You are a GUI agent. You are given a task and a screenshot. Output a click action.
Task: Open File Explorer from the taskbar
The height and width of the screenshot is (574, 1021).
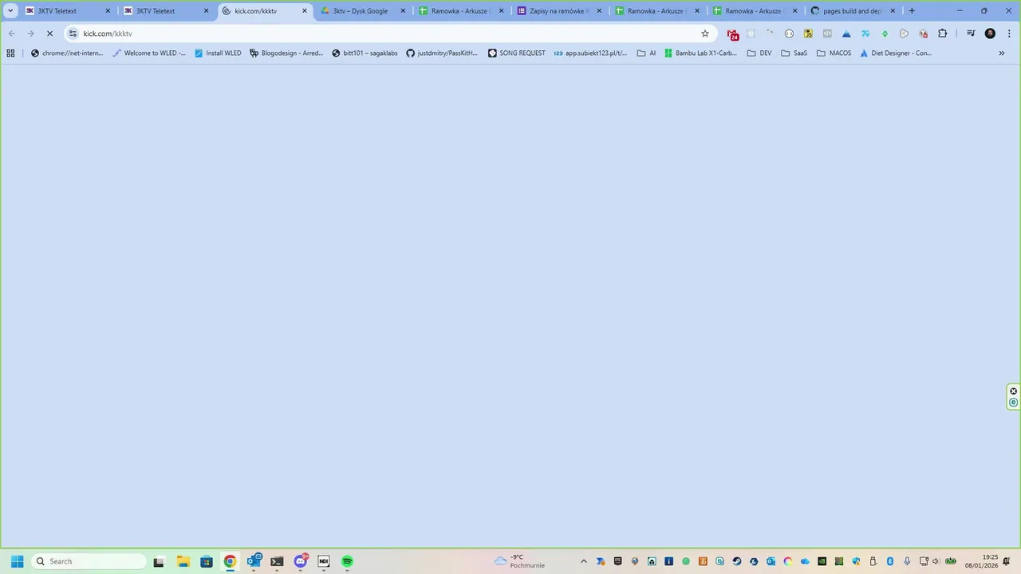pos(183,561)
